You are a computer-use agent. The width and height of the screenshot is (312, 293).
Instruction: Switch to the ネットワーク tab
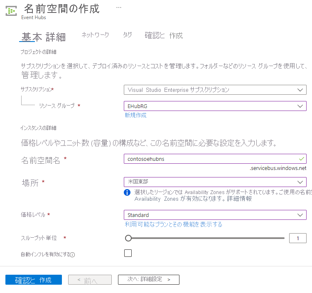[x=95, y=35]
